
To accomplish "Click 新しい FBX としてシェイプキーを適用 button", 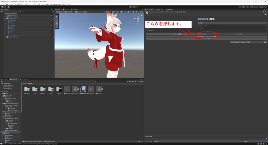I will (207, 36).
